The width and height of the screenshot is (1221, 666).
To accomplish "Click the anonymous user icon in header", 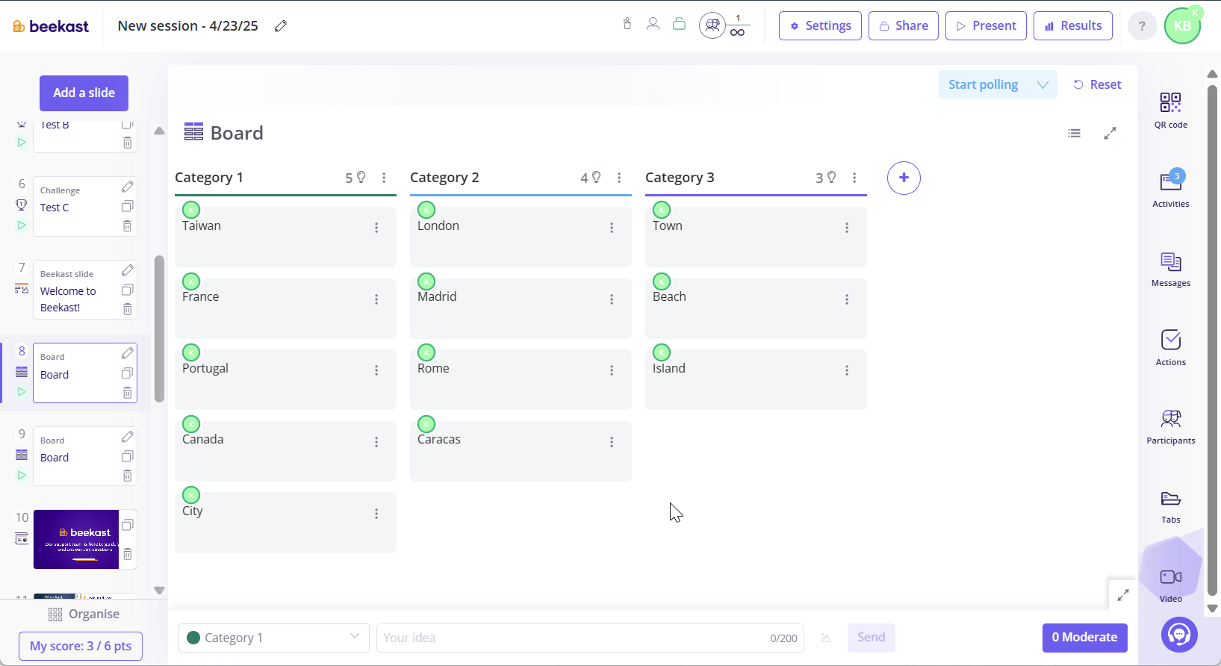I will click(653, 24).
